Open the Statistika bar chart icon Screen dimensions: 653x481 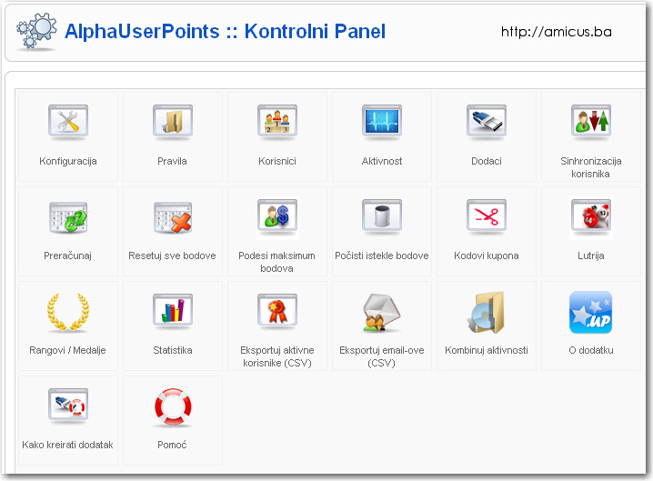[173, 310]
